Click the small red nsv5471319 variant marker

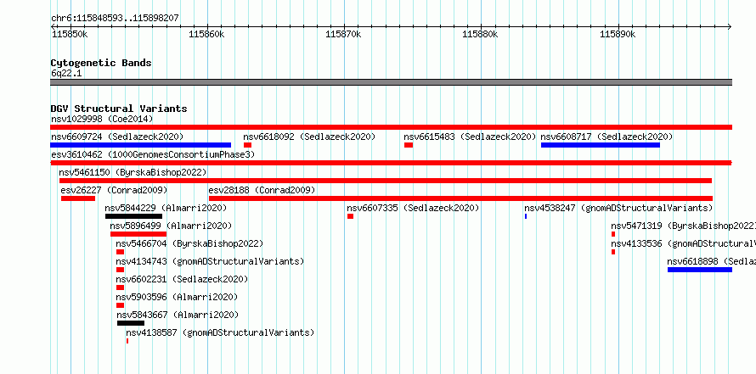point(613,234)
